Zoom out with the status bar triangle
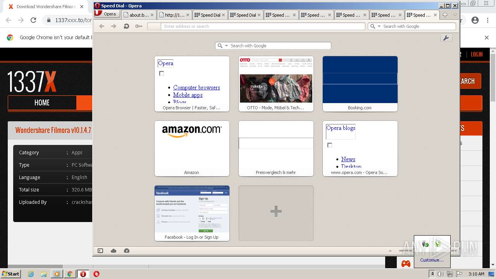The image size is (496, 279). (390, 251)
